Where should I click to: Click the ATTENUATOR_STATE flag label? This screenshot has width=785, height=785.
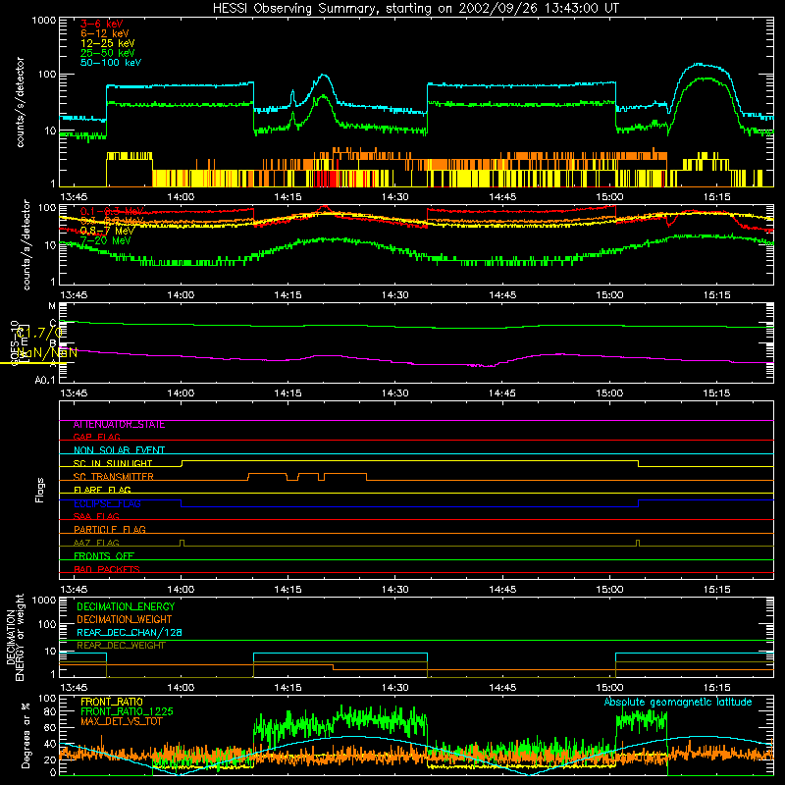[119, 425]
